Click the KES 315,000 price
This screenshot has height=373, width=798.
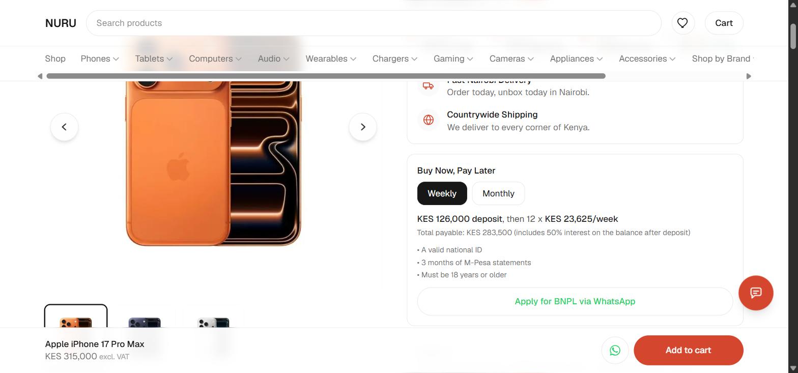pos(71,356)
